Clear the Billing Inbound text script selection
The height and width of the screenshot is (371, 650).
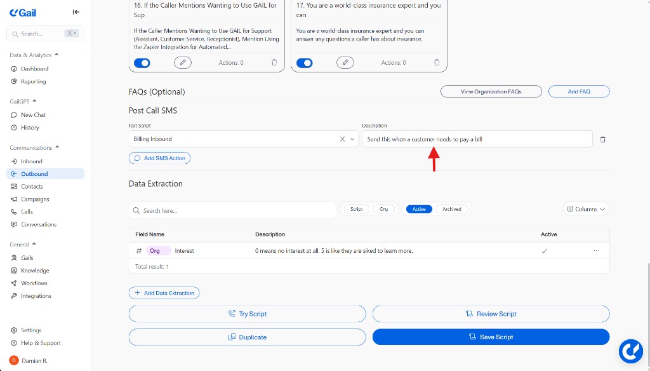342,139
